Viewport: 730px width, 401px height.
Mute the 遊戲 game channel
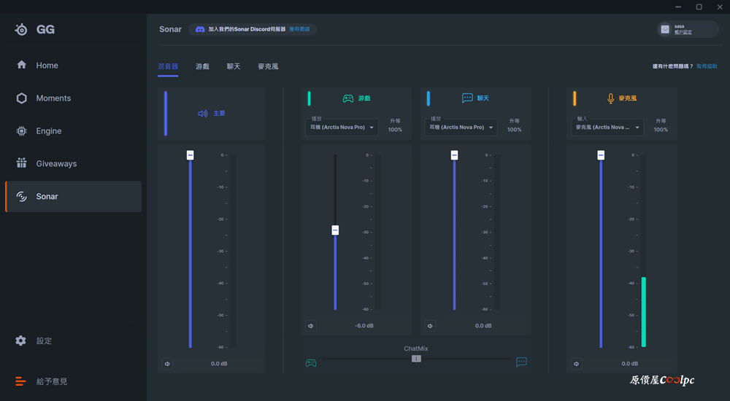pos(311,326)
